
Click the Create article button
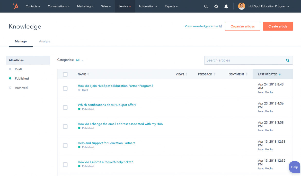coord(278,26)
